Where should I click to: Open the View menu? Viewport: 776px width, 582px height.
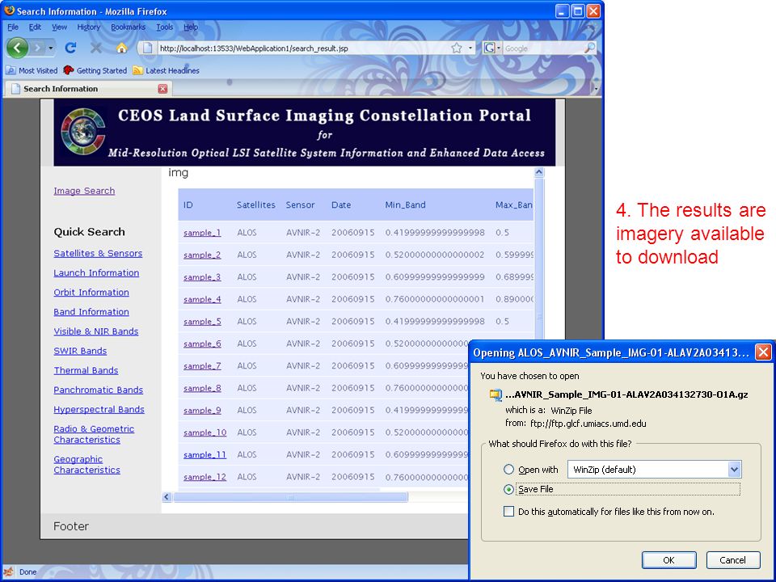click(59, 27)
